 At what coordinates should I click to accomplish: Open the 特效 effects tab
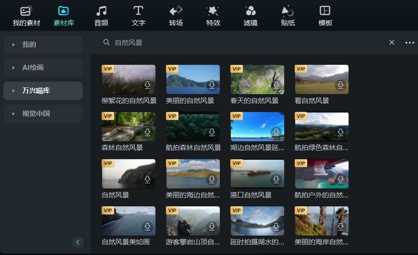(213, 16)
